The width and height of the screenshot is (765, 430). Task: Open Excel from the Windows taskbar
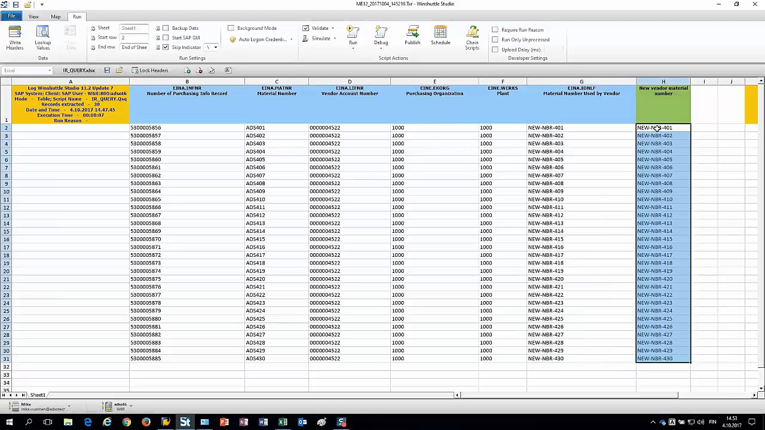pyautogui.click(x=283, y=422)
